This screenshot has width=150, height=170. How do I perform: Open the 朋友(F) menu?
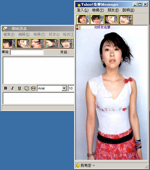(113, 10)
